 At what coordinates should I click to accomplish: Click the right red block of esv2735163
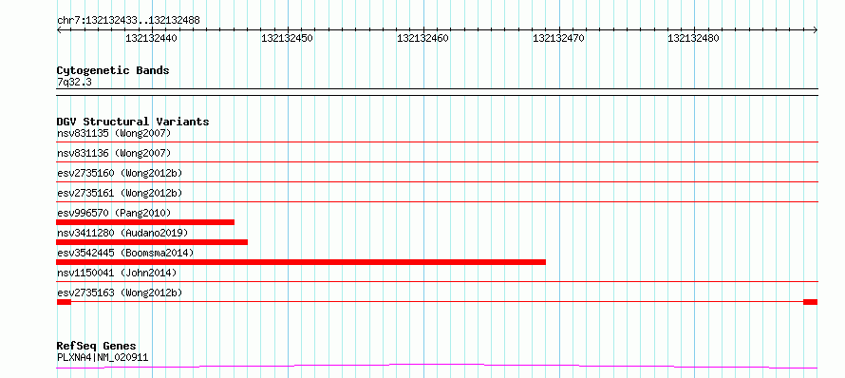coord(811,302)
